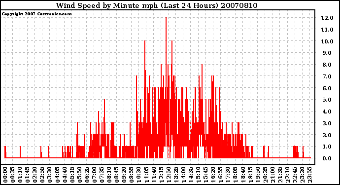Click the 12 mph peak spike tip
This screenshot has height=185, width=340.
[166, 18]
